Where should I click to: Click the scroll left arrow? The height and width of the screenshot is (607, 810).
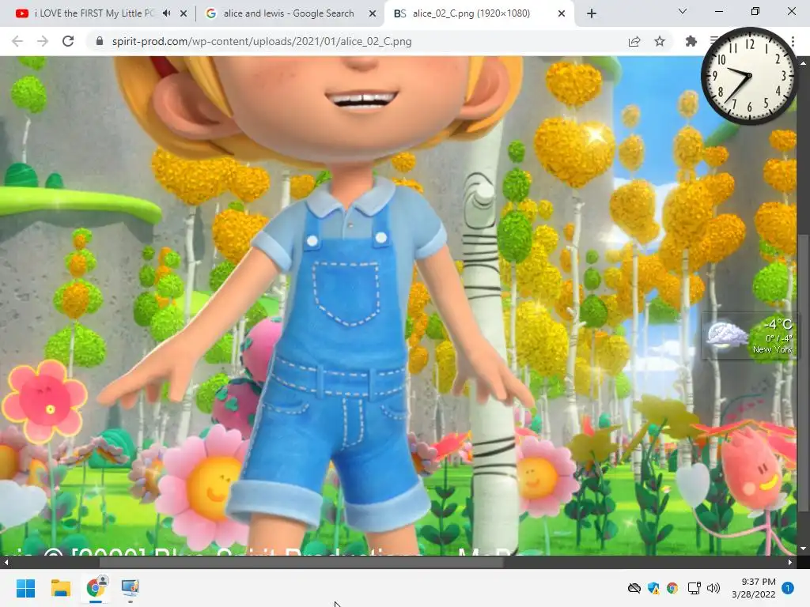coord(6,562)
